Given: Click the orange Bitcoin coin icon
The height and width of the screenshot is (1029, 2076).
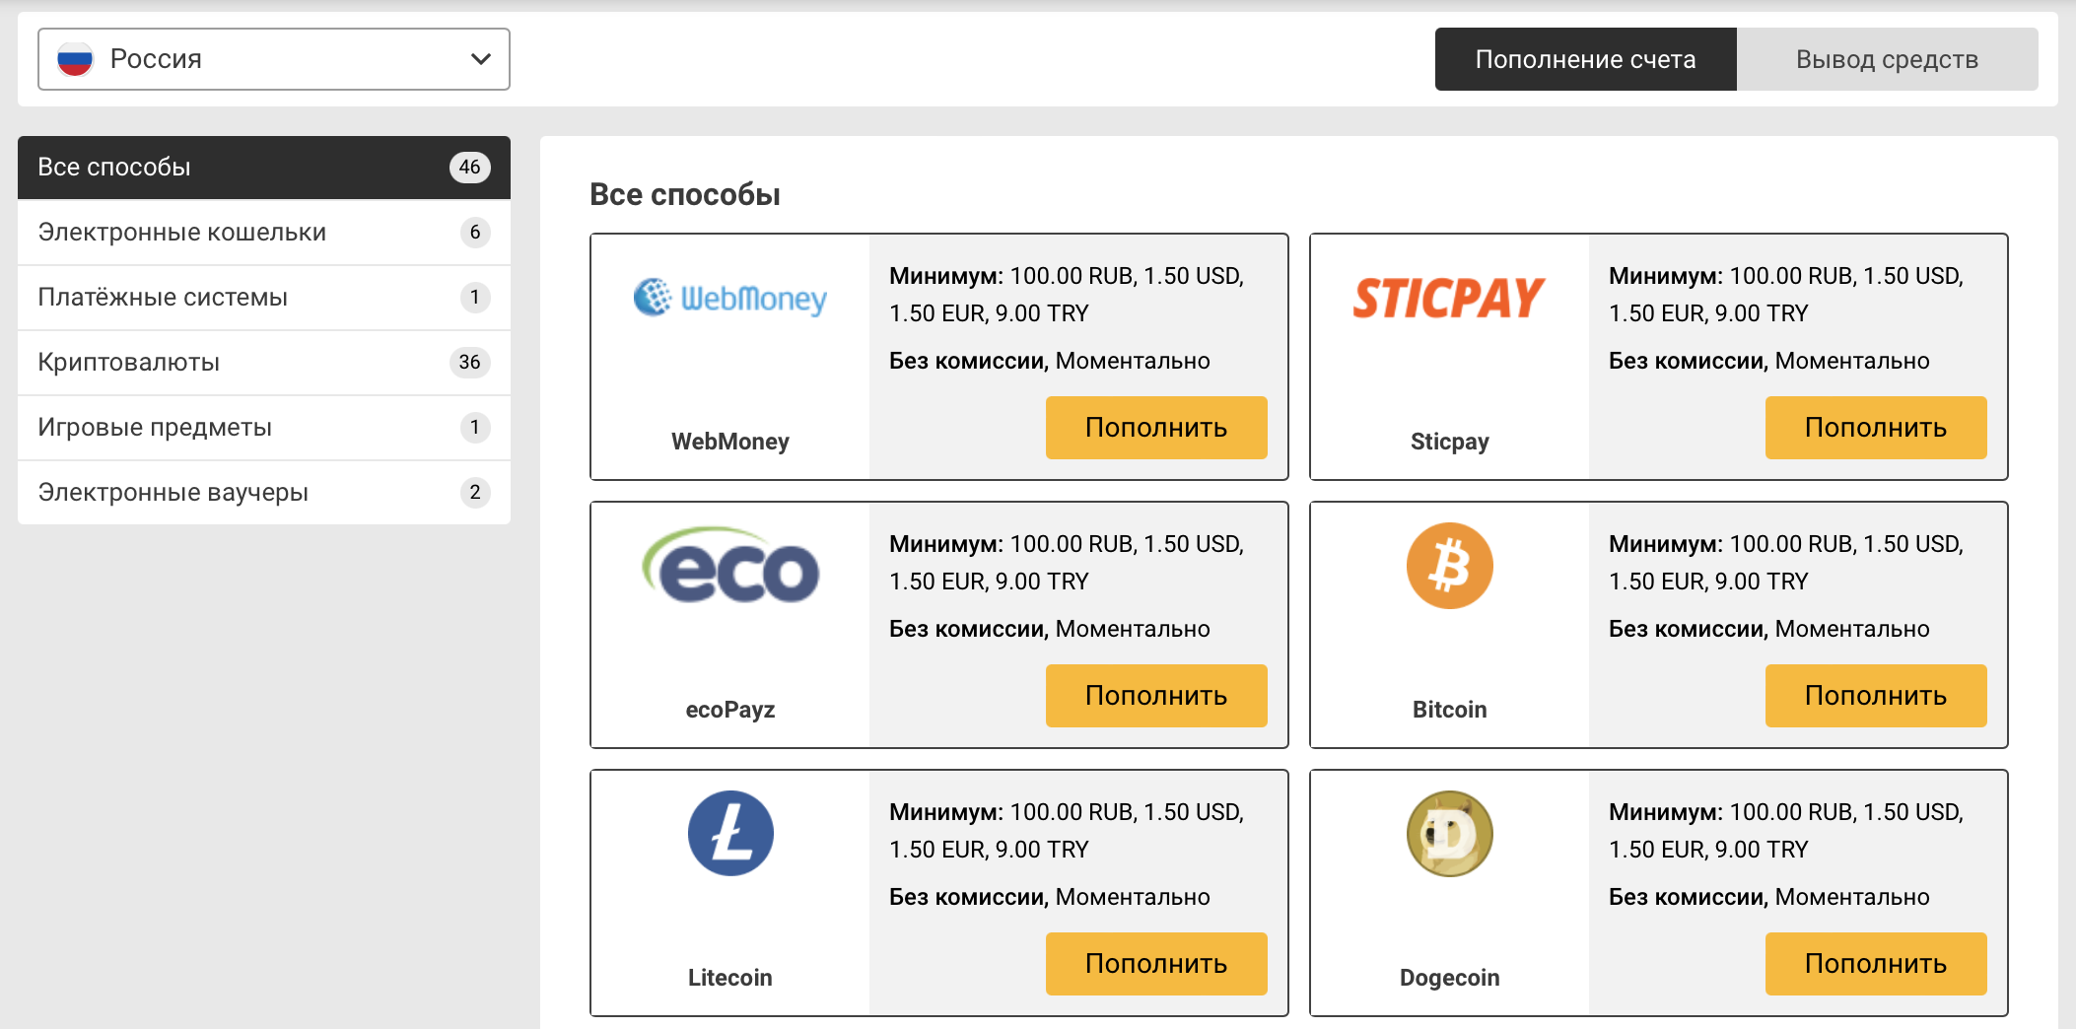Looking at the screenshot, I should coord(1449,566).
